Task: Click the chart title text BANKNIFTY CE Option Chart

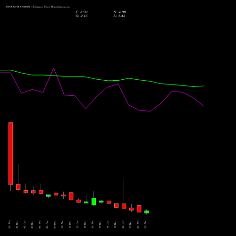Action: pos(38,7)
